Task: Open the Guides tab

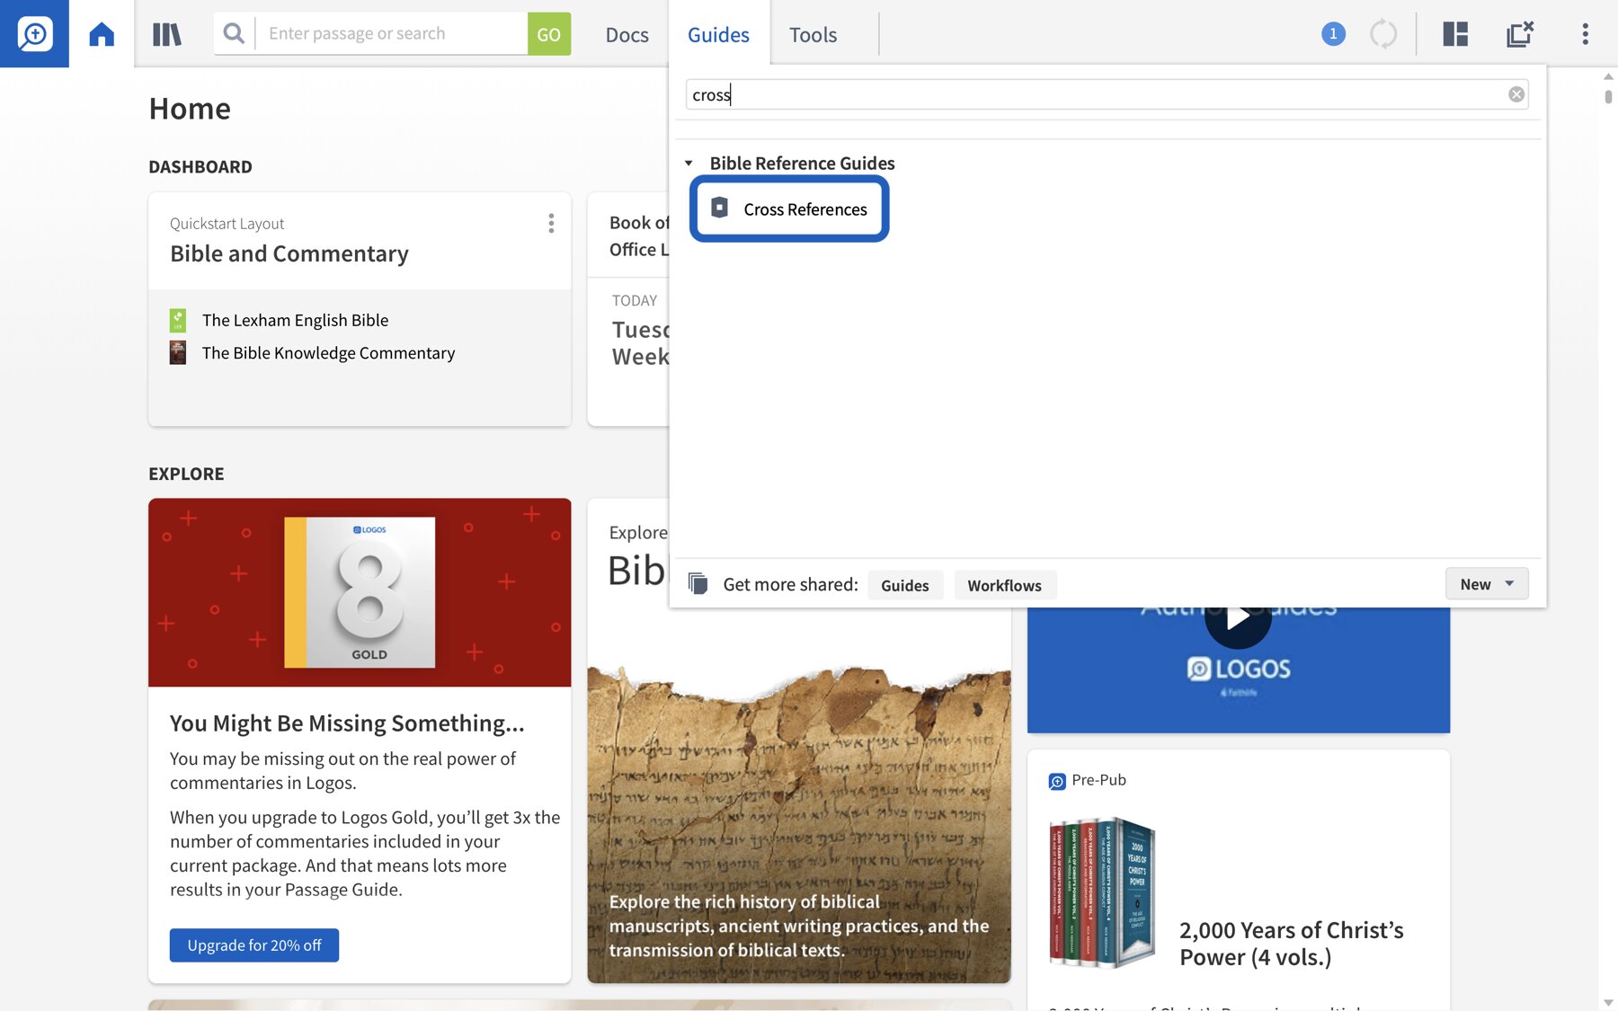Action: pyautogui.click(x=717, y=34)
